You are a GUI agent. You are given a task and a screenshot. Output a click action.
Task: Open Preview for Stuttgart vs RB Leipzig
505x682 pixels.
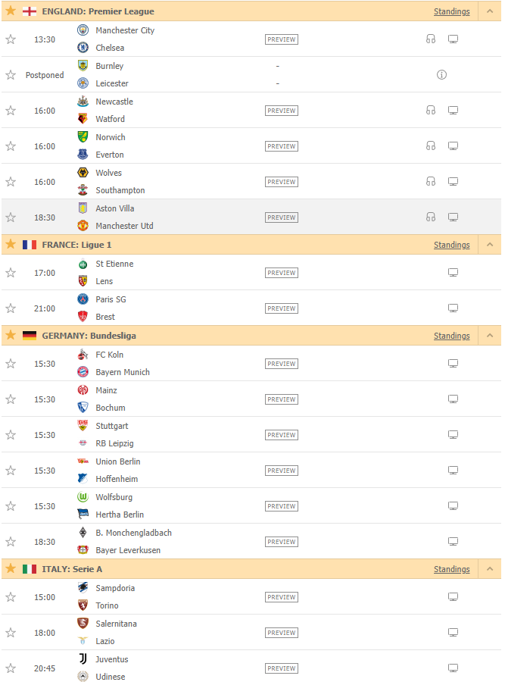[x=282, y=435]
